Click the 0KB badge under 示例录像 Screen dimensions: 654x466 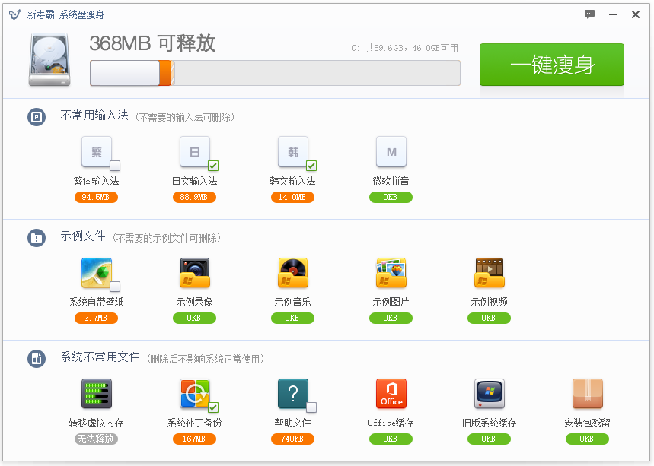pos(194,319)
